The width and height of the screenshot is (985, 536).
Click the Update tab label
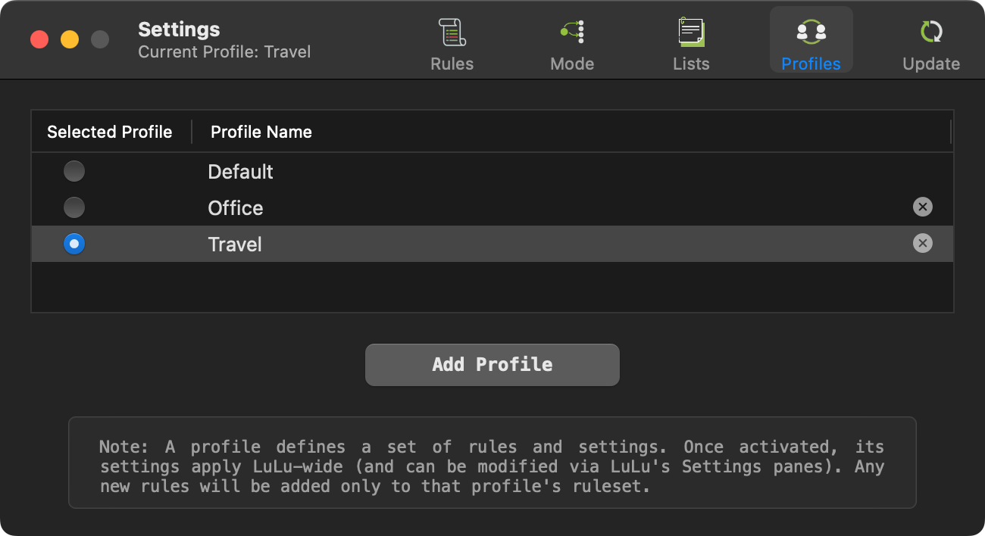(931, 64)
